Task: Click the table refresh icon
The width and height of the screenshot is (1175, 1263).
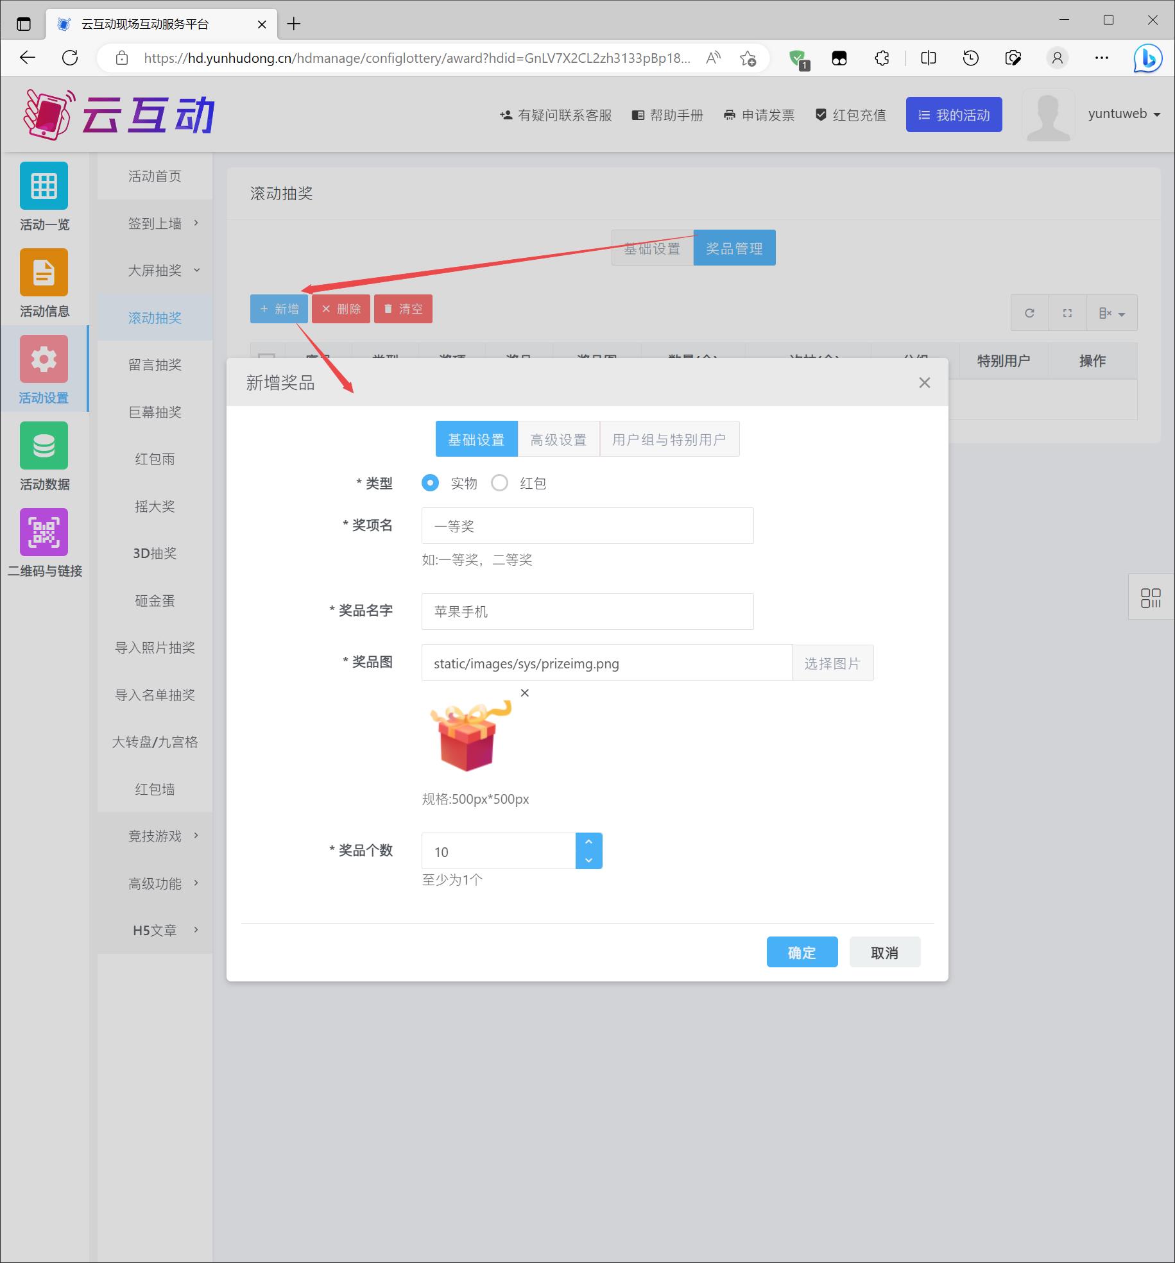Action: click(1029, 313)
